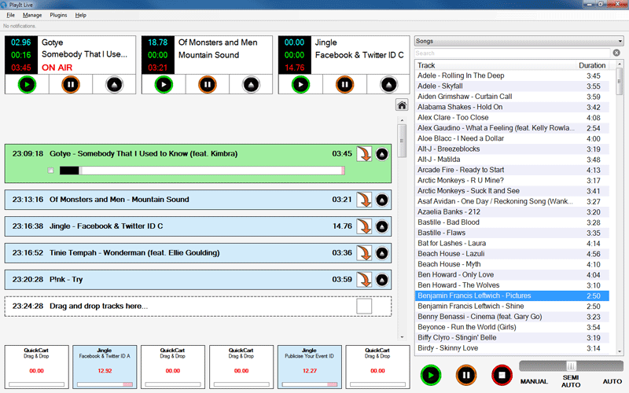Pause the Of Monsters and Men player
The width and height of the screenshot is (629, 393).
pyautogui.click(x=208, y=84)
